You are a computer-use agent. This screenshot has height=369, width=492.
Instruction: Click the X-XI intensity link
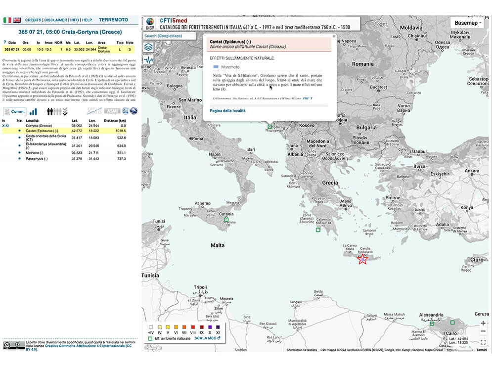5,126
